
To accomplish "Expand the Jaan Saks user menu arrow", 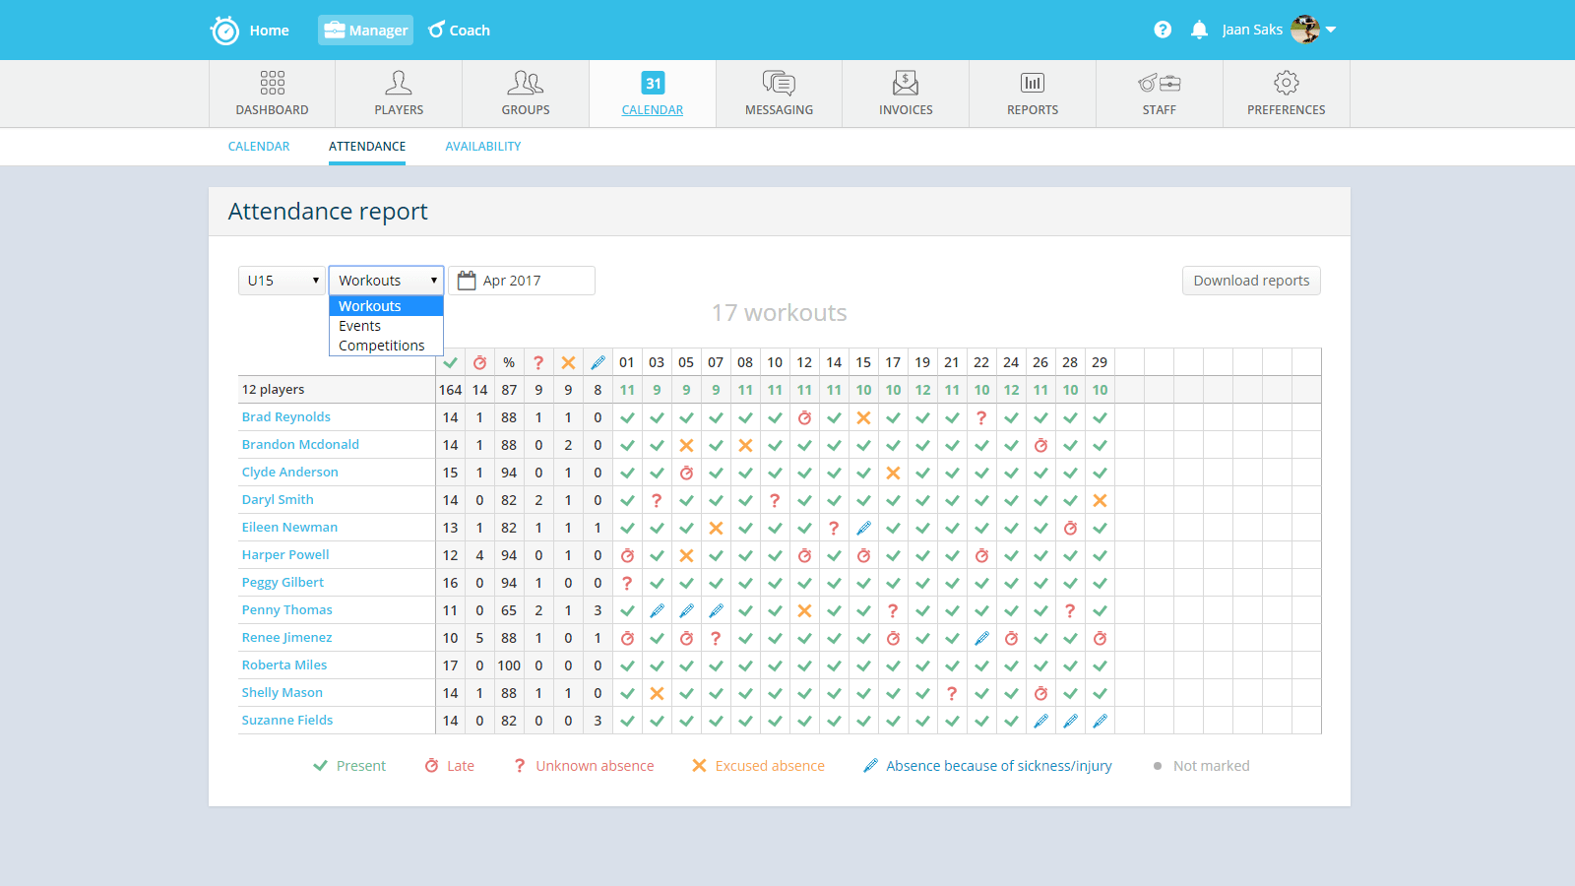I will tap(1331, 30).
